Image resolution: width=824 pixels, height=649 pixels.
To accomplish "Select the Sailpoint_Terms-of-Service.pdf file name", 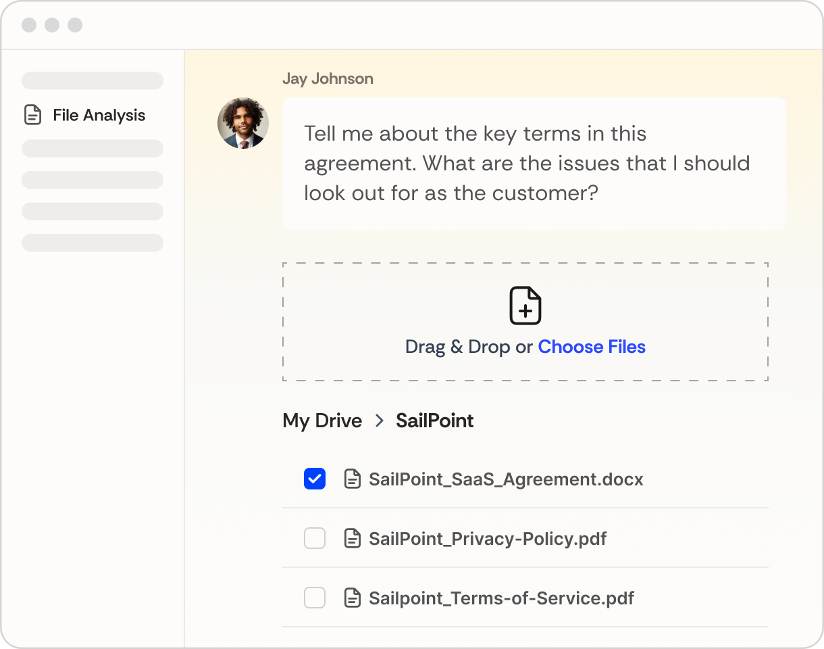I will (x=502, y=598).
